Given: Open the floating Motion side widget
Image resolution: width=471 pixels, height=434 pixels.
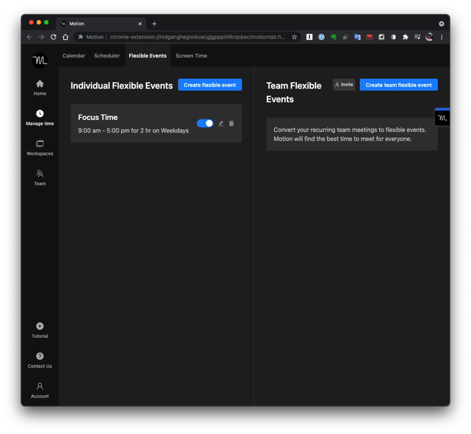Looking at the screenshot, I should 442,118.
